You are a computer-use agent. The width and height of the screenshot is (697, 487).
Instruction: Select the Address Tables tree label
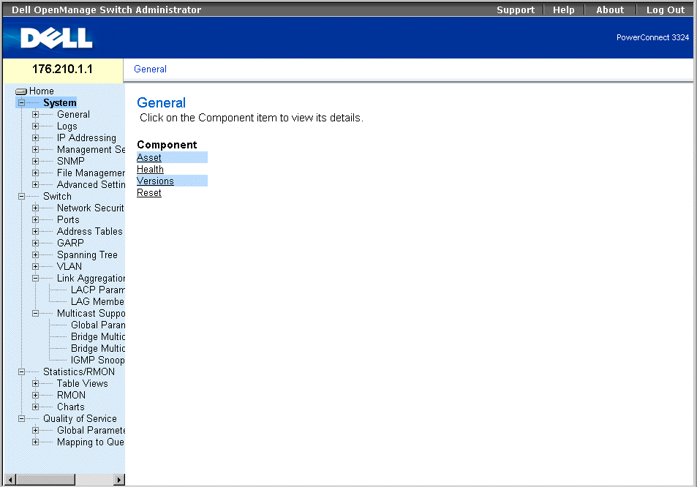pos(90,232)
